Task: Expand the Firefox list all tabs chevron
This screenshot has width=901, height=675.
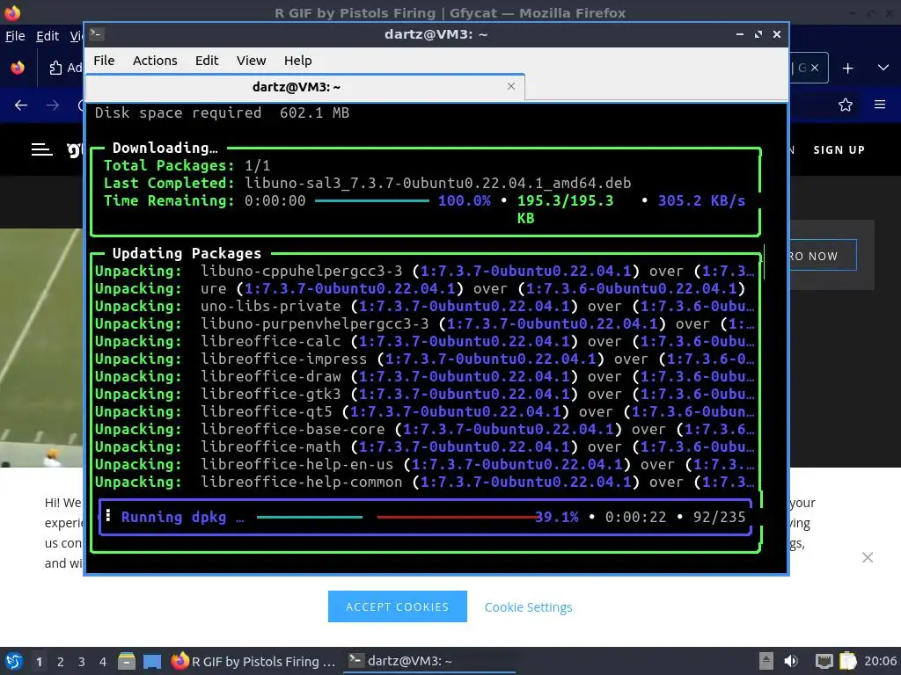Action: click(883, 68)
